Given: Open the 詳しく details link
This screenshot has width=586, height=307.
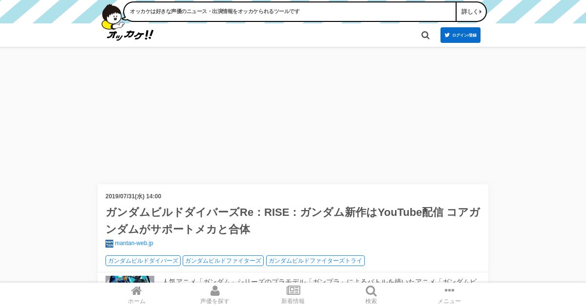Looking at the screenshot, I should coord(471,12).
